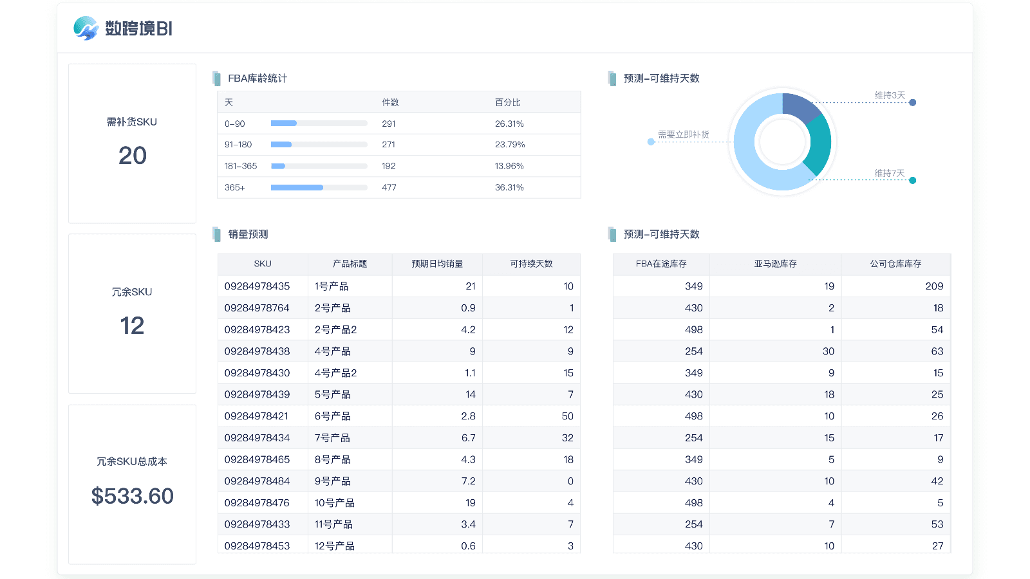Click the FBA在途库存 column header
1030x579 pixels.
[661, 264]
